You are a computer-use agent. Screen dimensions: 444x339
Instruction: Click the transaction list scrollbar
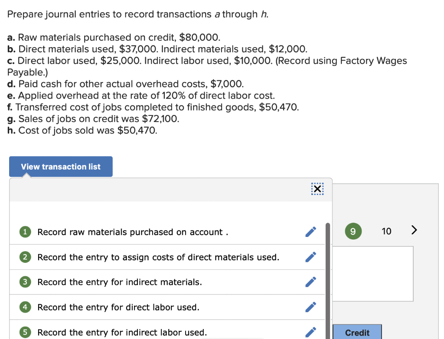point(327,259)
